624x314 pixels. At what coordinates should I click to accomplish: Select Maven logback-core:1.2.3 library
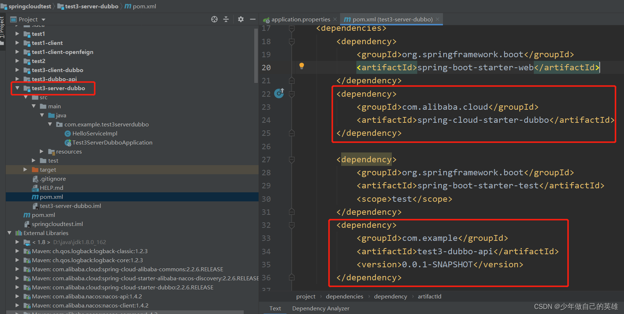click(87, 260)
